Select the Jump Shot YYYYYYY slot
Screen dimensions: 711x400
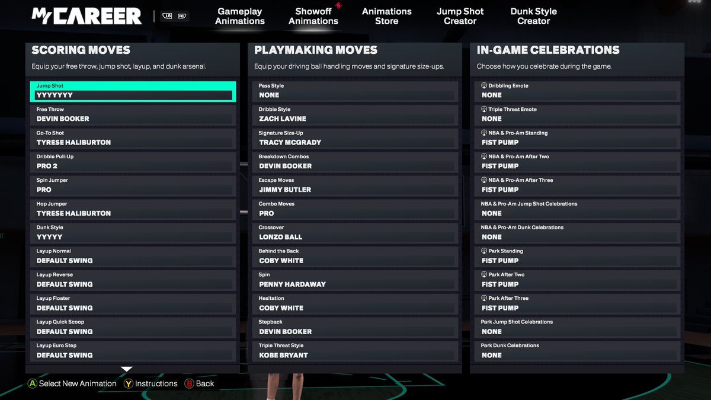[133, 91]
